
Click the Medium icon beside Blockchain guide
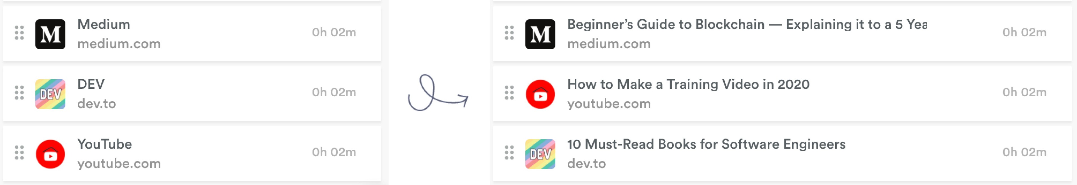tap(540, 34)
